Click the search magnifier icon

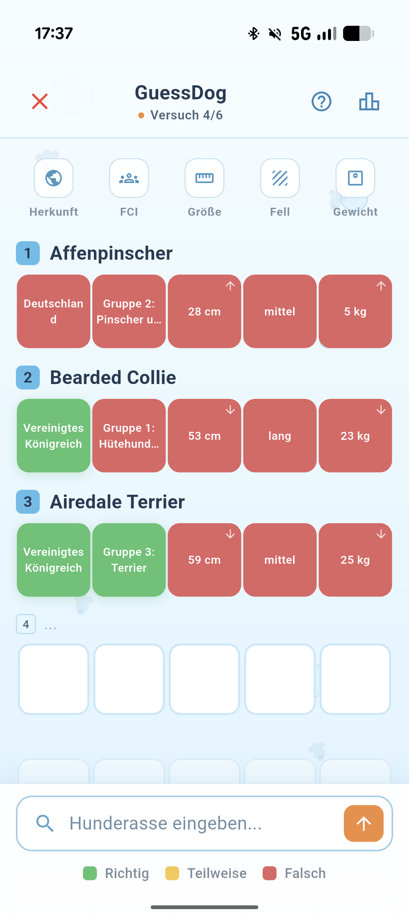(45, 823)
